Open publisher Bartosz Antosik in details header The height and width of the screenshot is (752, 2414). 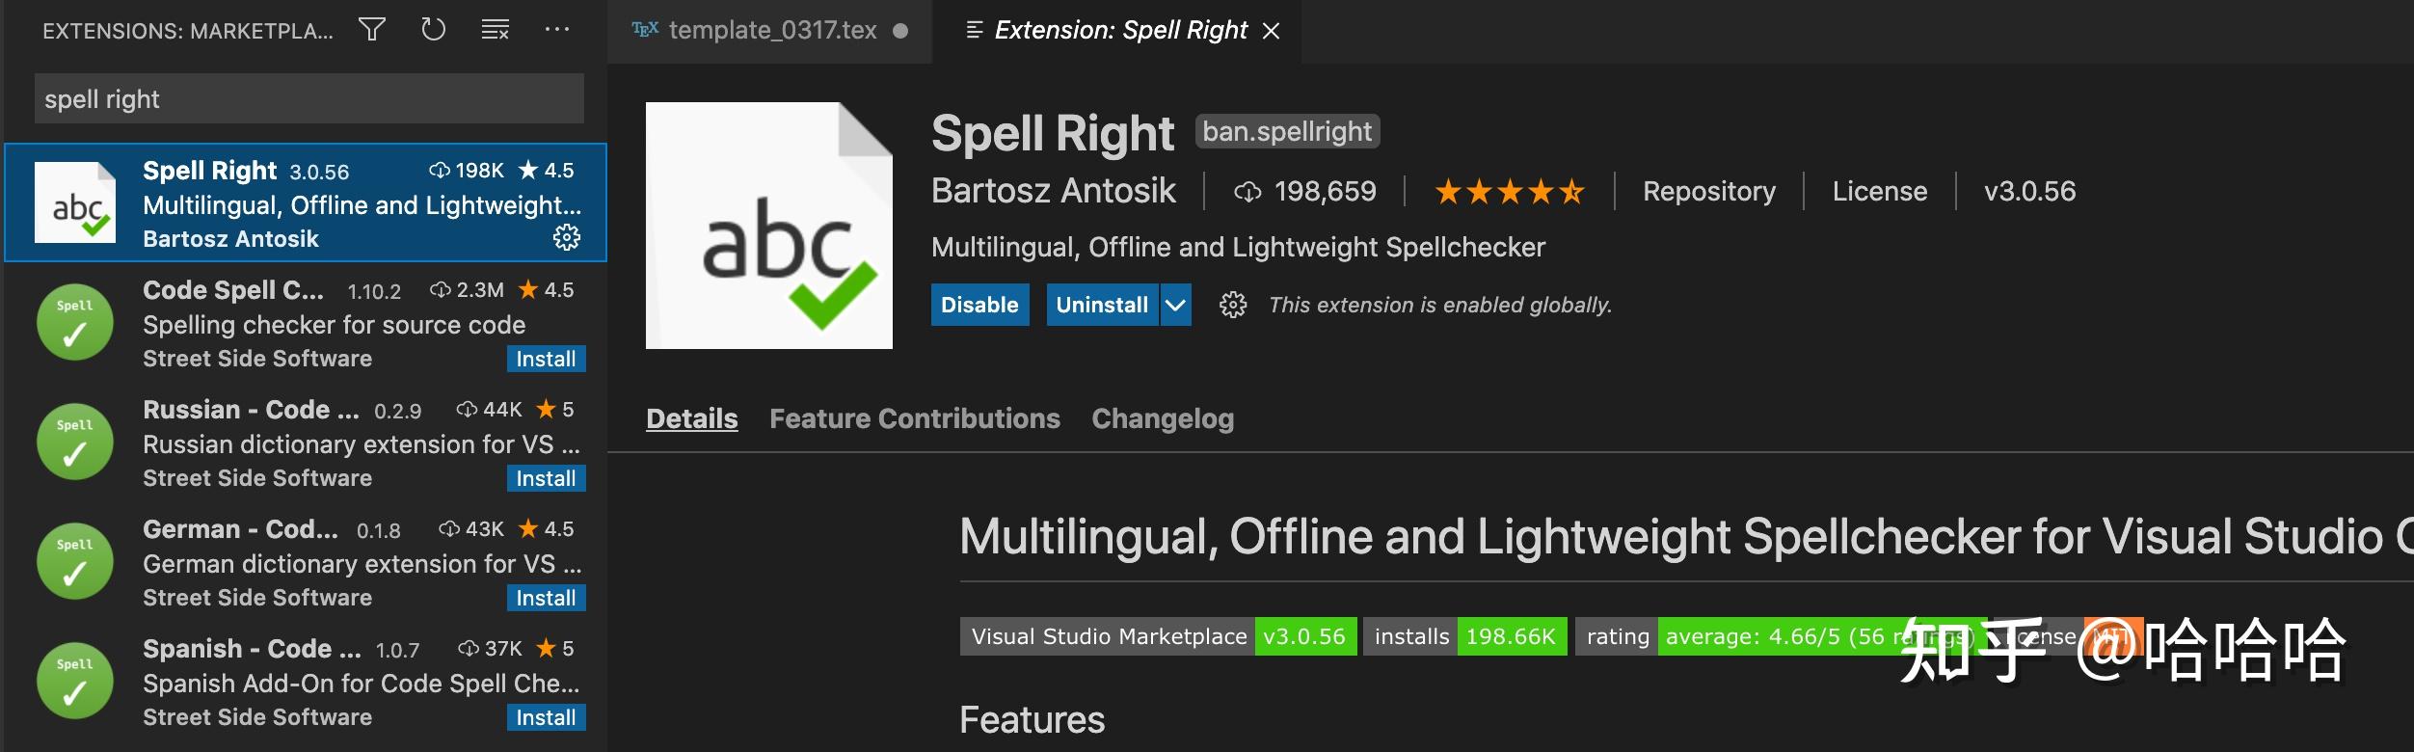1053,191
